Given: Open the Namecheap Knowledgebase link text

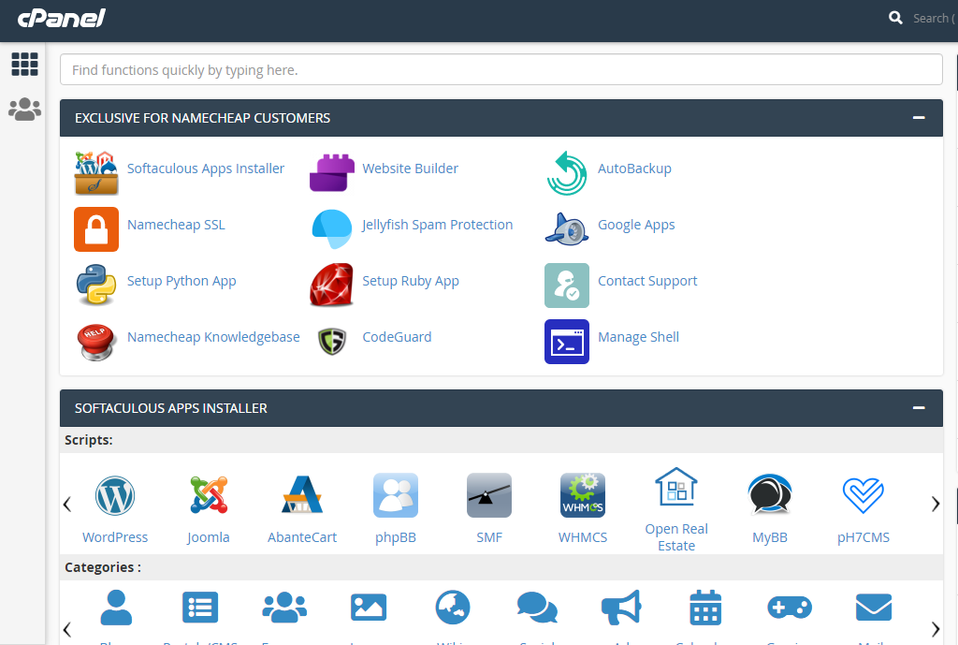Looking at the screenshot, I should coord(213,337).
